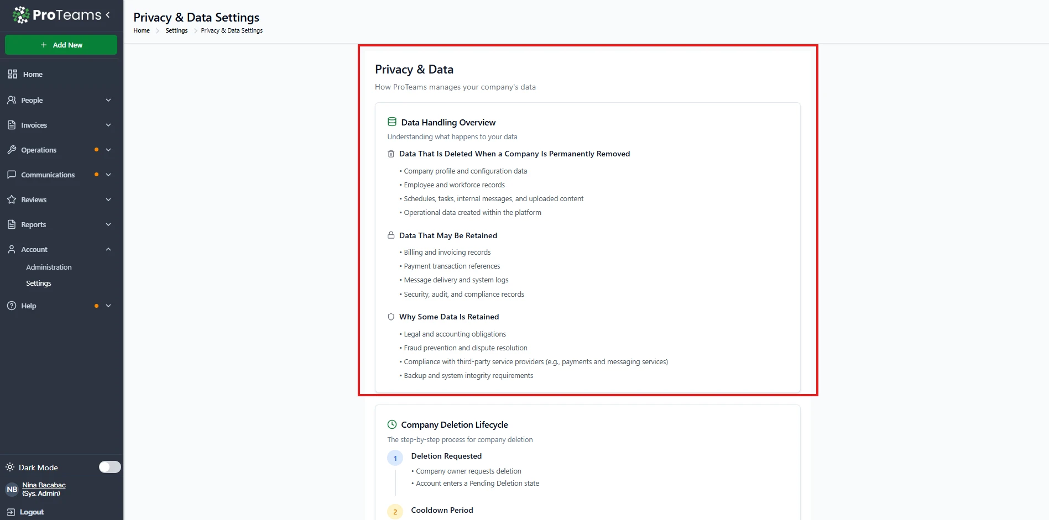1049x520 pixels.
Task: Click the Reviews star icon
Action: [12, 199]
